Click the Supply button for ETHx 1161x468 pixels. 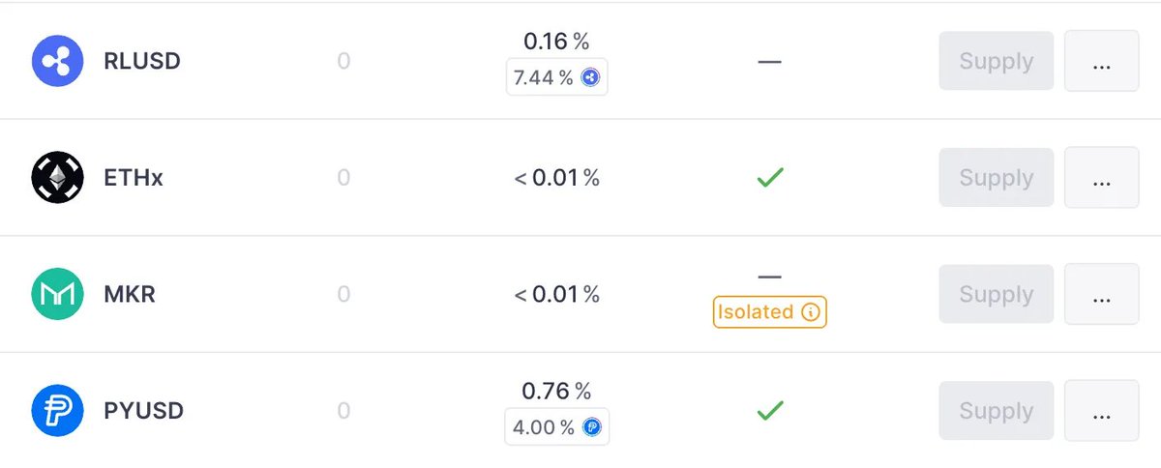click(997, 178)
